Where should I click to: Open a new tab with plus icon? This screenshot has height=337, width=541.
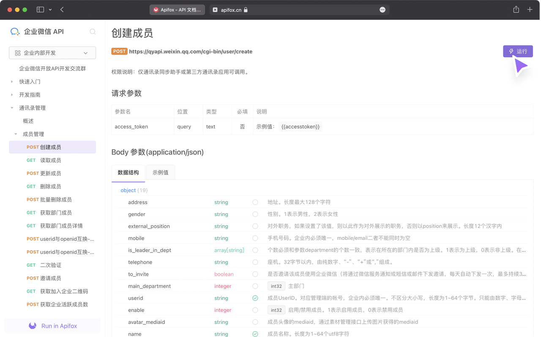[530, 9]
